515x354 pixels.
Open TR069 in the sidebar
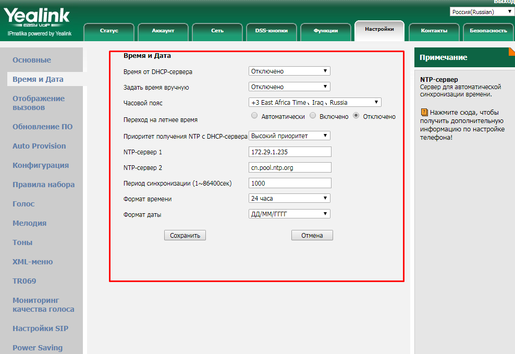(x=24, y=281)
